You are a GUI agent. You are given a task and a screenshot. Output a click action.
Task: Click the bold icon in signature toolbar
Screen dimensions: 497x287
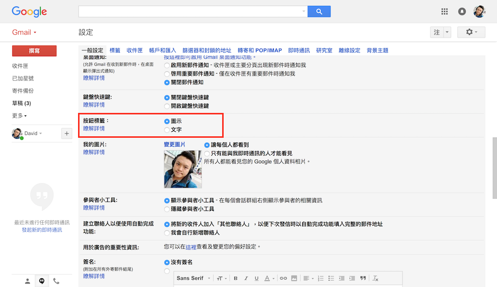236,278
